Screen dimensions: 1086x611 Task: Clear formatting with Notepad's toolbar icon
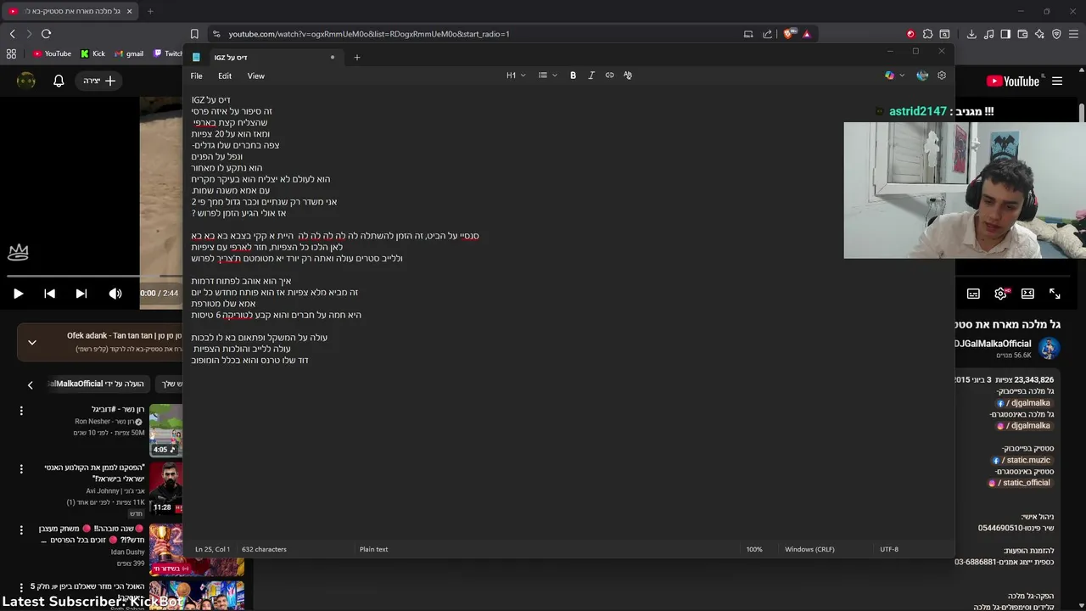(x=628, y=76)
